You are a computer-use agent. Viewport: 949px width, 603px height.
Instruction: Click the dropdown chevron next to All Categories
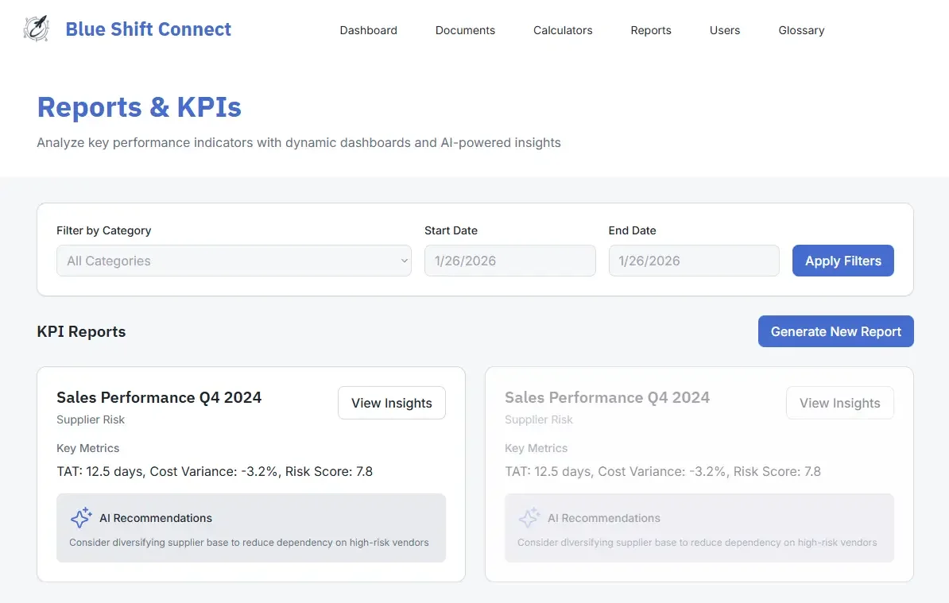(404, 261)
